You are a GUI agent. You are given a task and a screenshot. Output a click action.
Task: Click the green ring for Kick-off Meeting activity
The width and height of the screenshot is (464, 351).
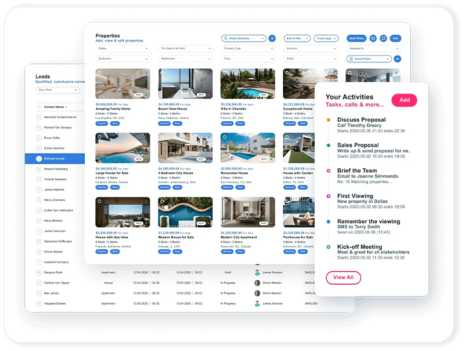(328, 247)
